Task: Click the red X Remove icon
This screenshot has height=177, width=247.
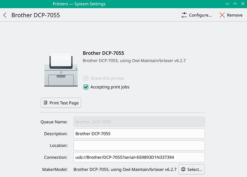Action: [x=222, y=15]
